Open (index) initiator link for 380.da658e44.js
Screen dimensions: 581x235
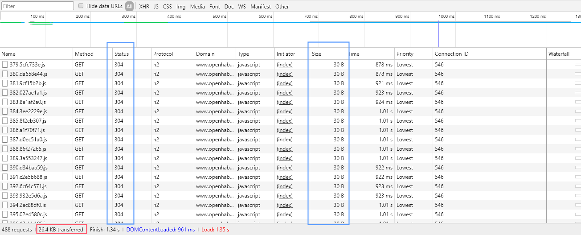[284, 74]
